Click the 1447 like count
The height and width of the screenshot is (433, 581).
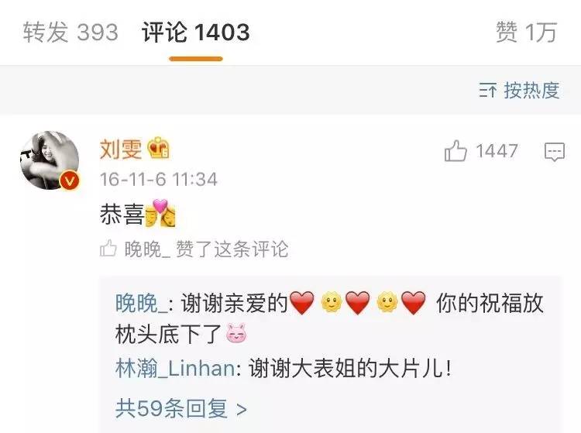point(497,151)
